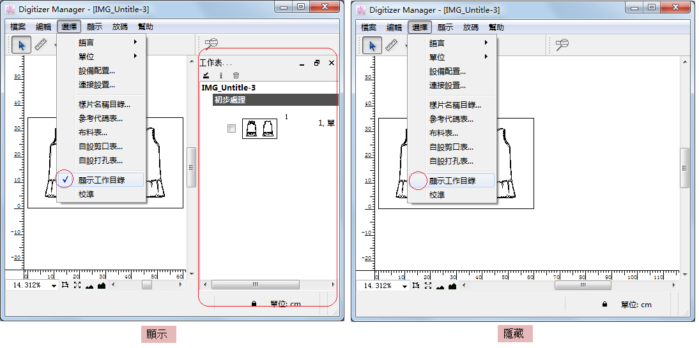
Task: Click the edit pencil icon in work table panel
Action: [206, 75]
